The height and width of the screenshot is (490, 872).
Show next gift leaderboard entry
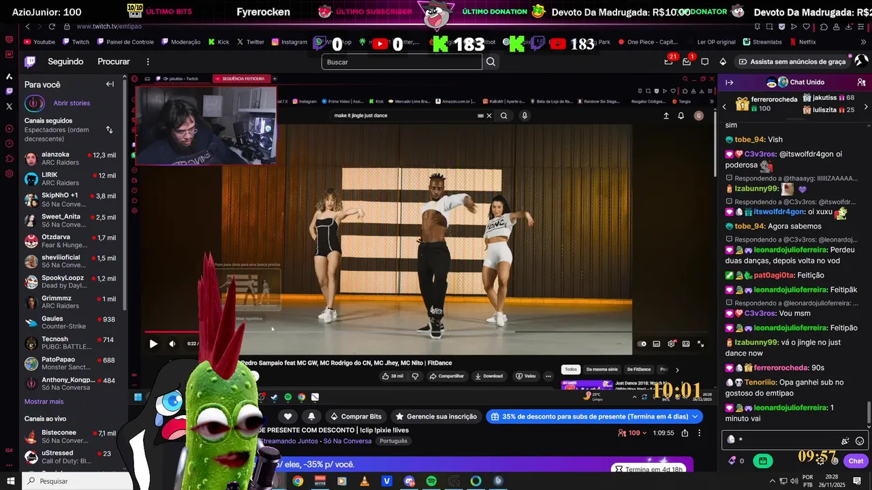[x=866, y=107]
